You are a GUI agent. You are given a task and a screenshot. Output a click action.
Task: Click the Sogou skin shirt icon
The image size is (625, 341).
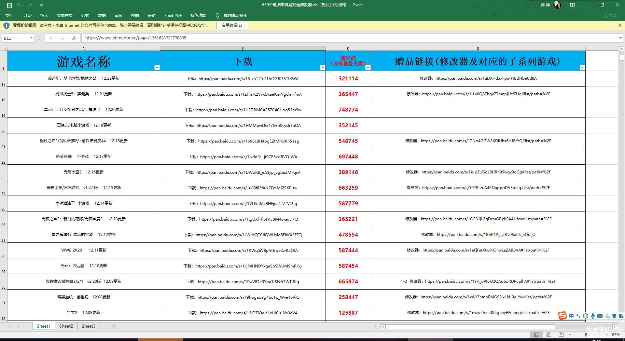click(x=614, y=316)
